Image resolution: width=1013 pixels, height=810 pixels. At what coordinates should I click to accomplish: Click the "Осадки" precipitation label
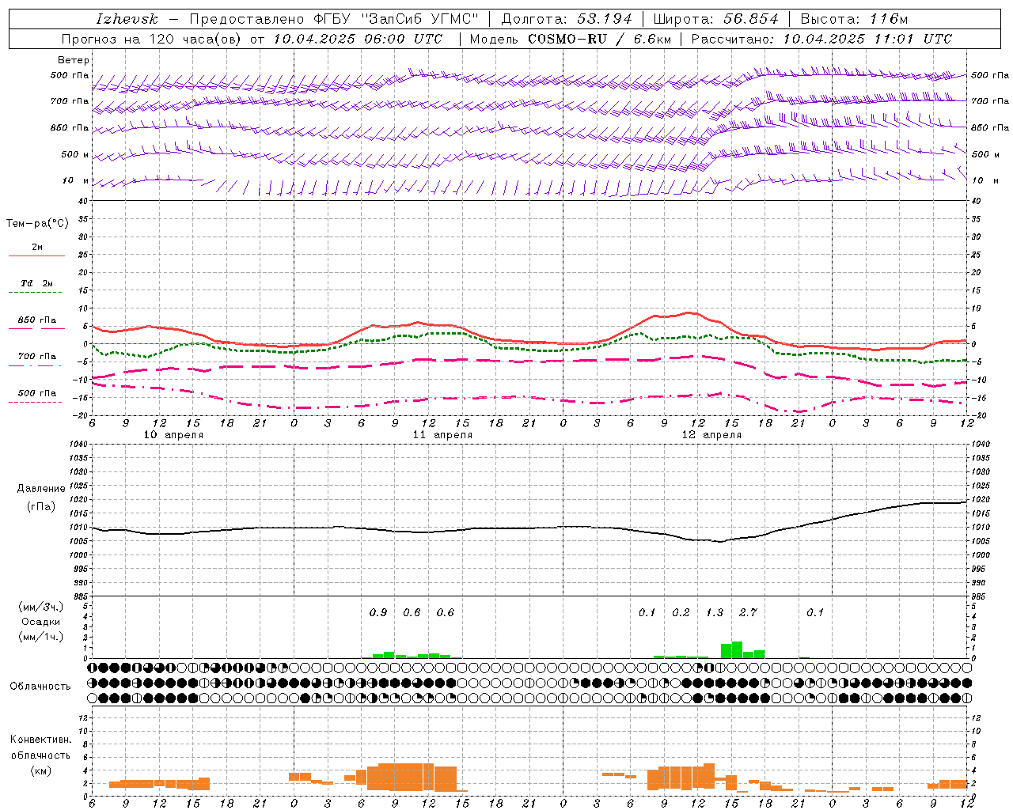[x=41, y=622]
